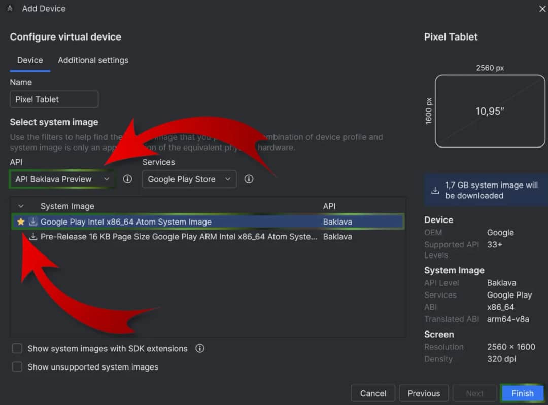Click the star icon on first system image

[21, 222]
